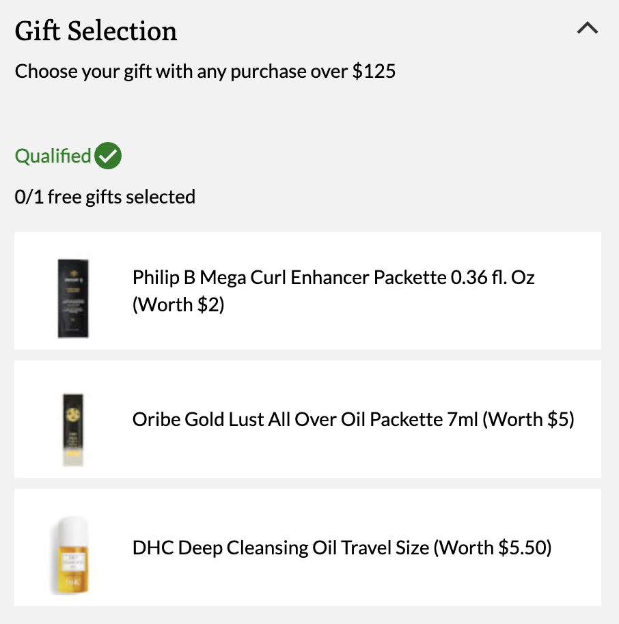
Task: Click the green Qualified checkmark icon
Action: point(108,156)
